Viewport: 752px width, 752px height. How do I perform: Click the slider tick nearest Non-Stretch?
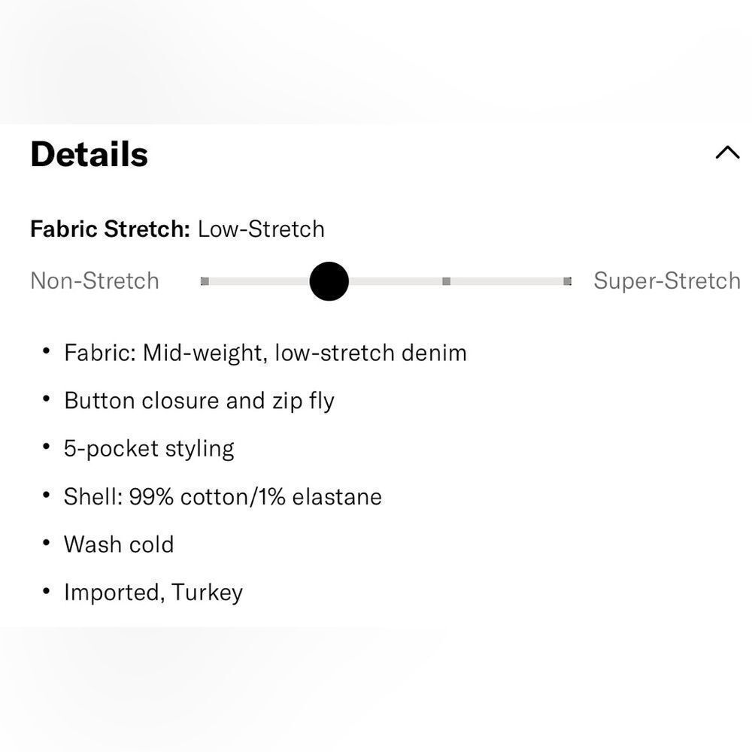(x=205, y=281)
